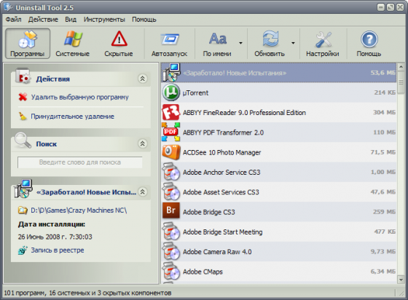
Task: Click Принудительное удаление link
Action: pos(72,117)
